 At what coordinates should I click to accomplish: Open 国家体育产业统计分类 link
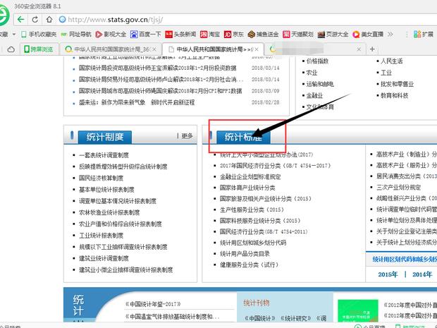tap(247, 188)
